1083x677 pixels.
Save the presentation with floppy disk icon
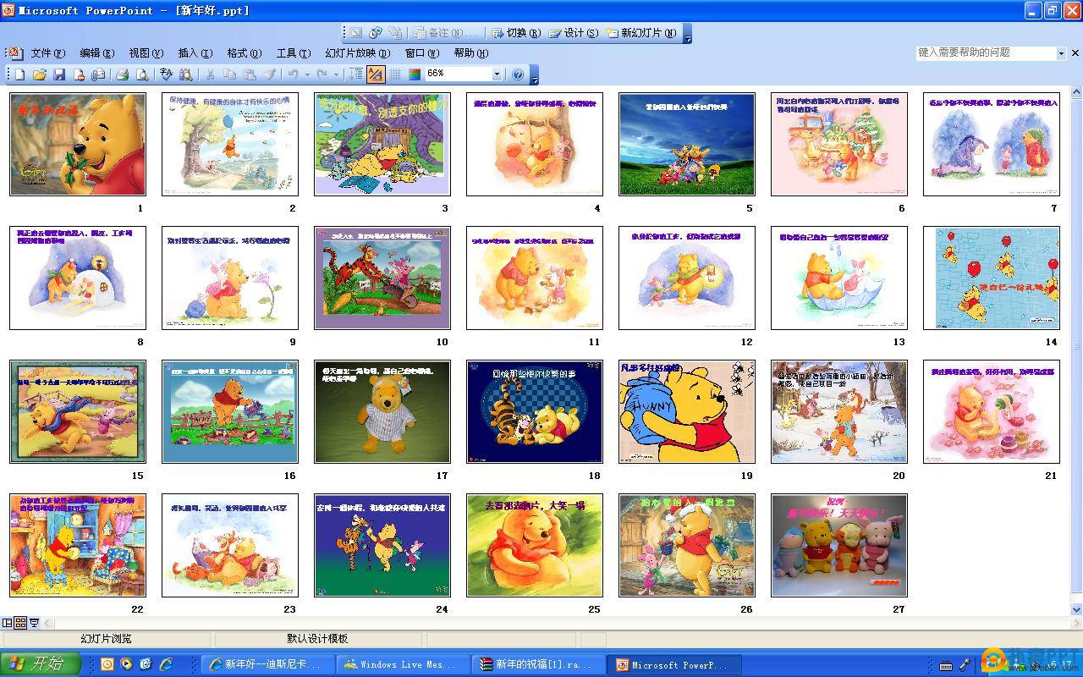coord(59,74)
